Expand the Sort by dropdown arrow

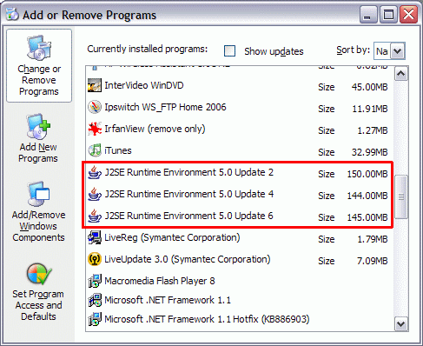click(x=398, y=51)
